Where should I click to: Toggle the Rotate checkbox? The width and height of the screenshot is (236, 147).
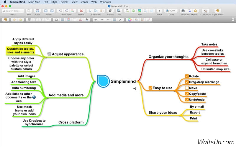[187, 76]
